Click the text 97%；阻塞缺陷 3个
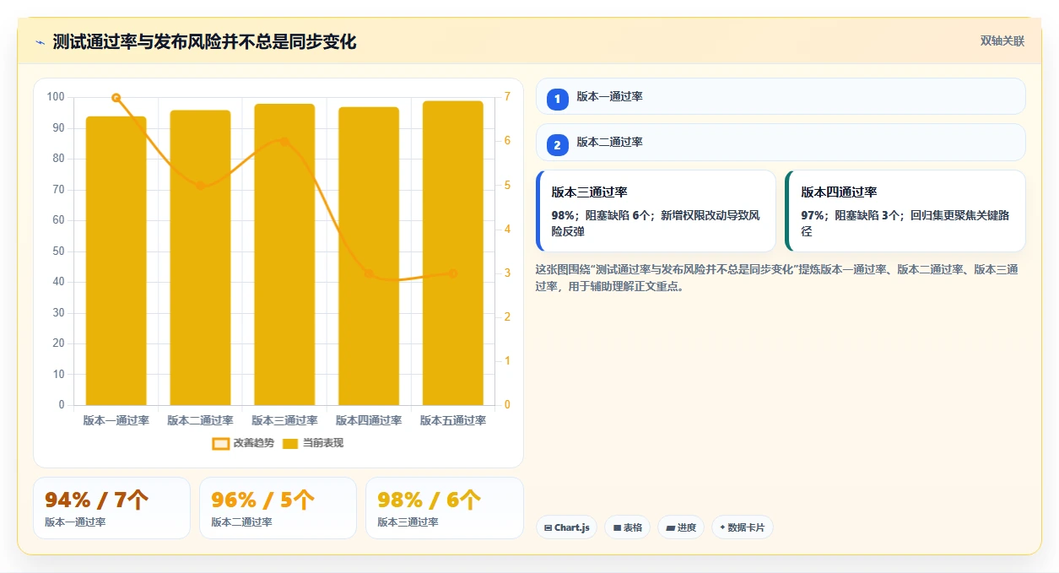The width and height of the screenshot is (1059, 573). (x=850, y=215)
